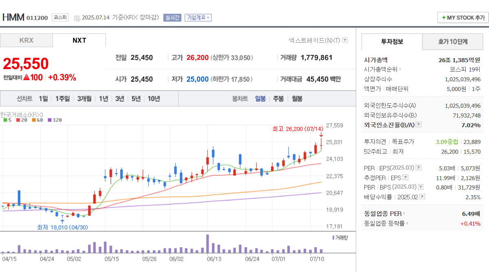Viewport: 489px width, 272px height.
Task: Select the 월봉 monthly candle chart
Action: tap(297, 99)
